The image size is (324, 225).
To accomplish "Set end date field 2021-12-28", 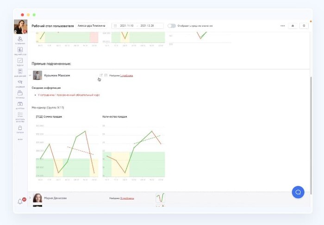I will (147, 26).
